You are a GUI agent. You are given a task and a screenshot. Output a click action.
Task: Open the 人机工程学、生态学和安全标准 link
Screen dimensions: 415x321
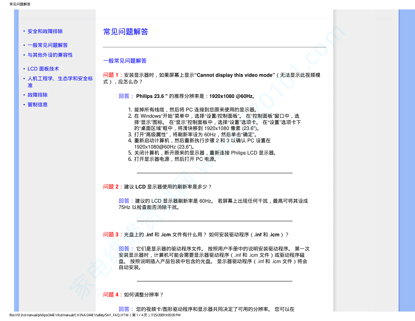tap(60, 82)
